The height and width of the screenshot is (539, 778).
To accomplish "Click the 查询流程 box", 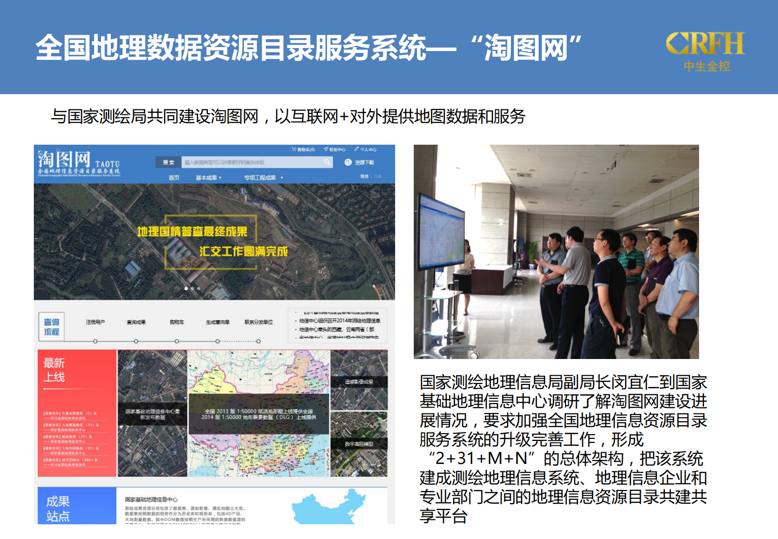I will point(51,327).
